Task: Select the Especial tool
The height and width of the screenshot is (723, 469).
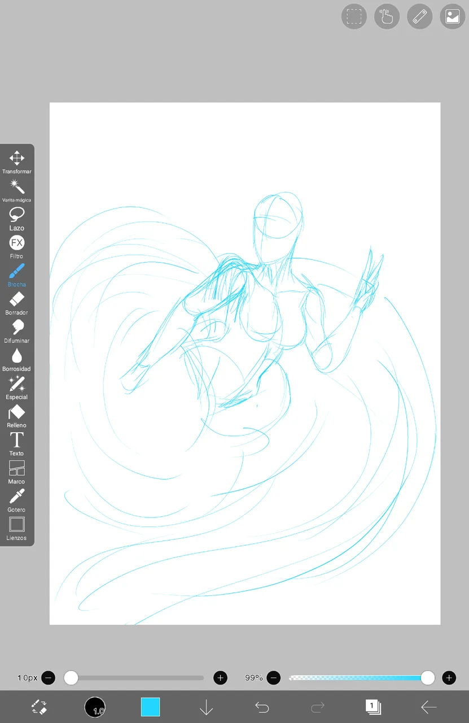Action: [x=17, y=388]
